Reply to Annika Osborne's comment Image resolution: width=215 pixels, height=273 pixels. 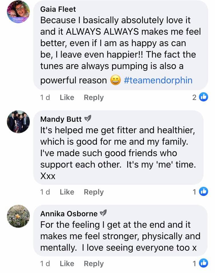(x=93, y=264)
